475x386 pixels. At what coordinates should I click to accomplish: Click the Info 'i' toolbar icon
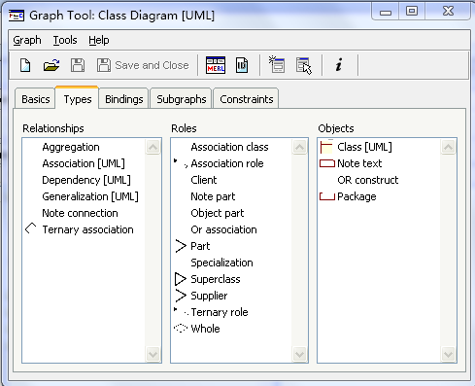339,65
